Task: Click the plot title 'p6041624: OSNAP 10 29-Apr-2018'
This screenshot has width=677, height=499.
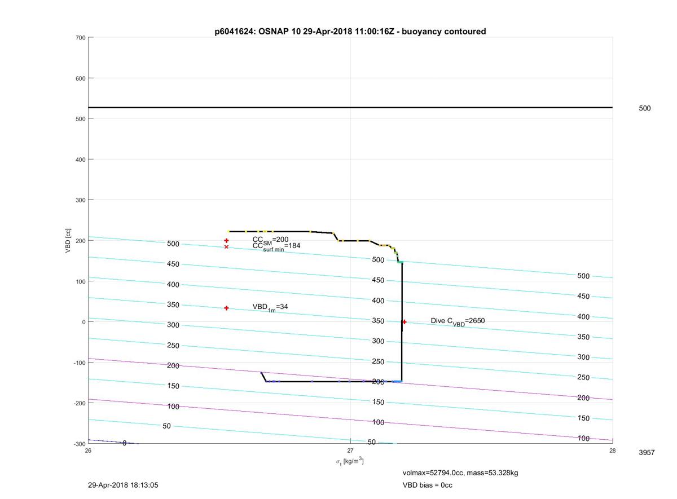Action: coord(350,32)
